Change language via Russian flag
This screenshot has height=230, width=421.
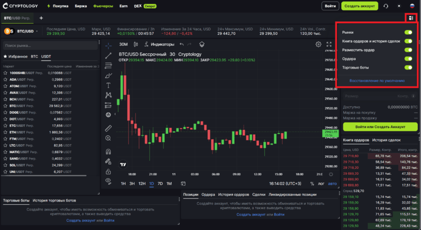click(x=412, y=6)
